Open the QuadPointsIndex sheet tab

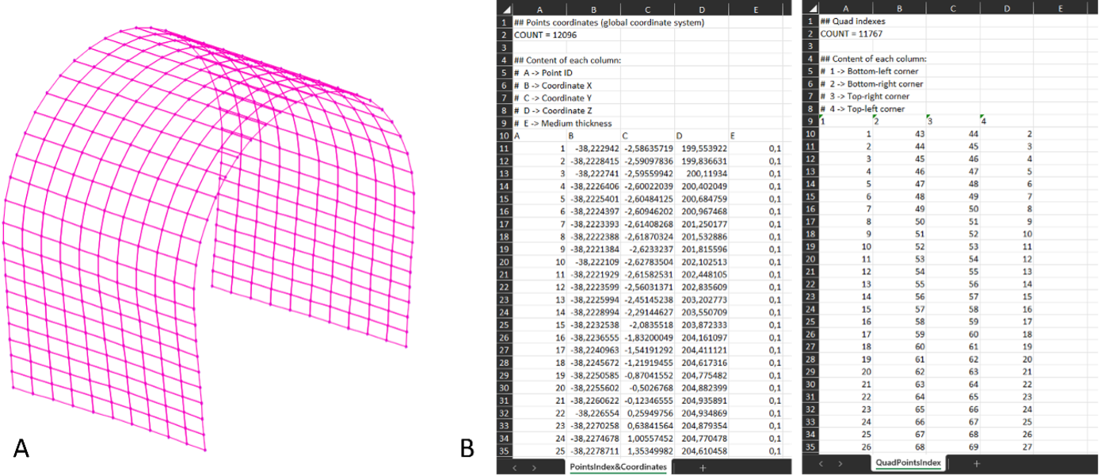(909, 463)
